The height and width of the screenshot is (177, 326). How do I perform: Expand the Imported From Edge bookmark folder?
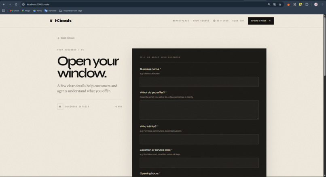click(71, 11)
